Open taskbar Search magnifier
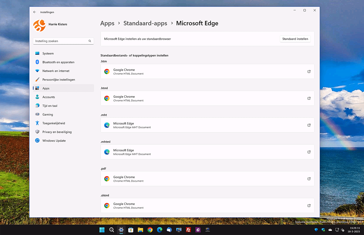Screen dimensions: 364x235 pyautogui.click(x=111, y=230)
